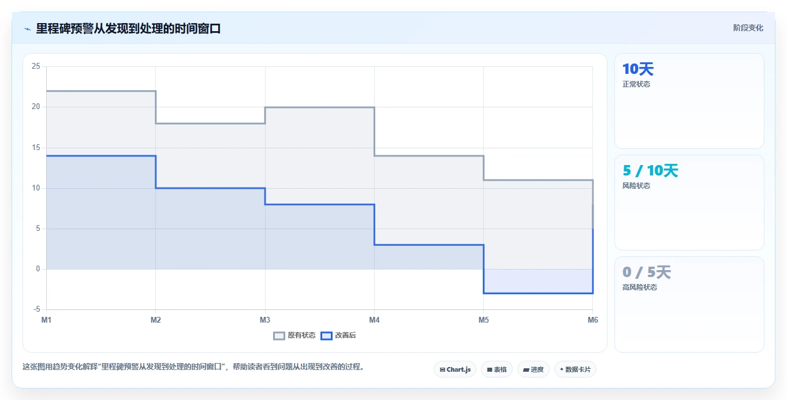The image size is (787, 400).
Task: Click the 正常状态 label text
Action: coord(636,84)
